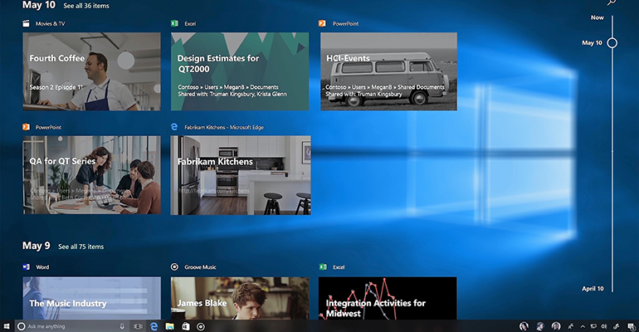Open the Windows Start menu

(7, 326)
